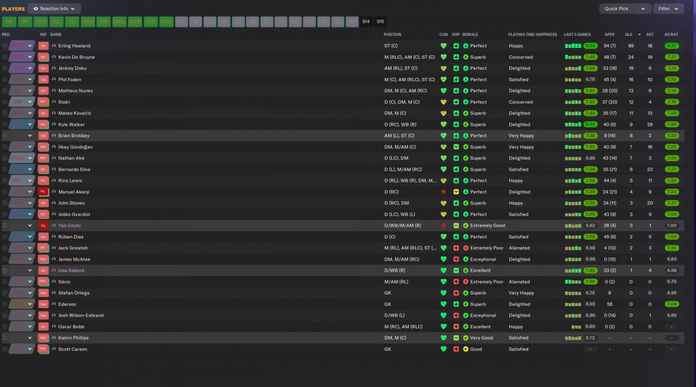The image size is (696, 387).
Task: Toggle the picked checkmark for James McAtee
Action: (x=5, y=259)
